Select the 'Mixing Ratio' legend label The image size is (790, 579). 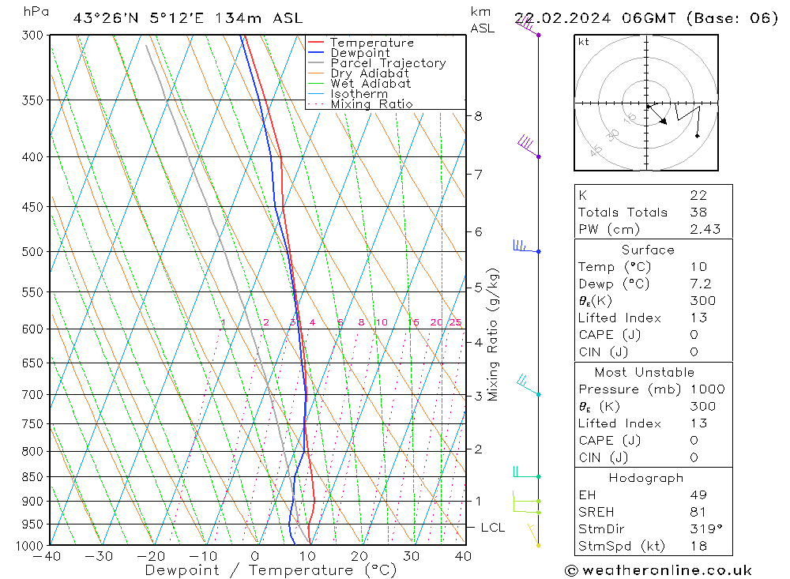coord(371,103)
